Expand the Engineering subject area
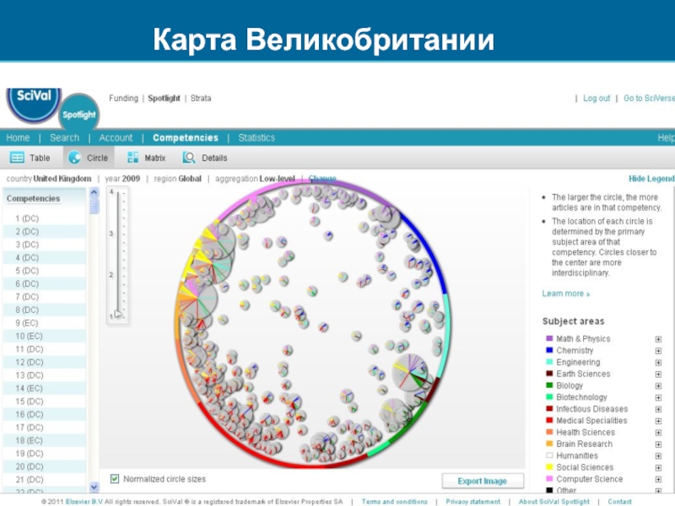This screenshot has height=506, width=675. click(658, 363)
